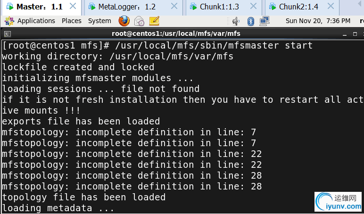The image size is (364, 214).
Task: Click the terminal window title icon
Action: coord(7,34)
